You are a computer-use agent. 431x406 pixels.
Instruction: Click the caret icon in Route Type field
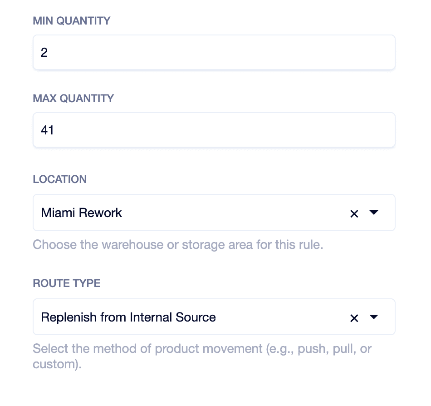click(374, 318)
